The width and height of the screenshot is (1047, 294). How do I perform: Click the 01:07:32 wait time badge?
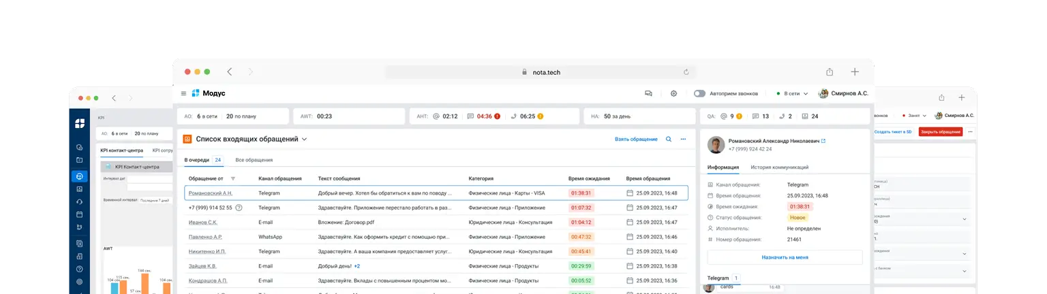(x=581, y=208)
